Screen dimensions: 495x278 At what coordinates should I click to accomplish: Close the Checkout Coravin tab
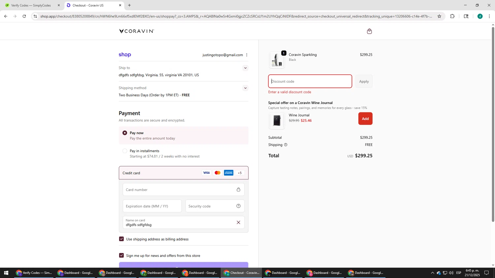120,5
